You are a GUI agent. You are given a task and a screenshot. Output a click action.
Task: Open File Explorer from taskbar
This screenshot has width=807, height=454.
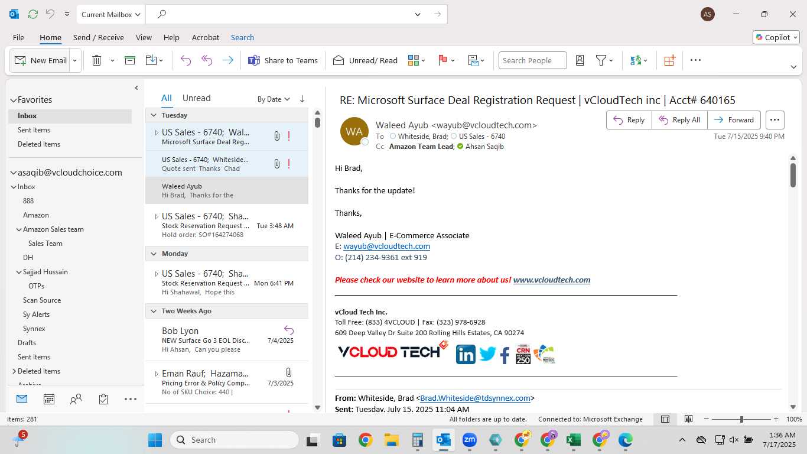coord(391,440)
